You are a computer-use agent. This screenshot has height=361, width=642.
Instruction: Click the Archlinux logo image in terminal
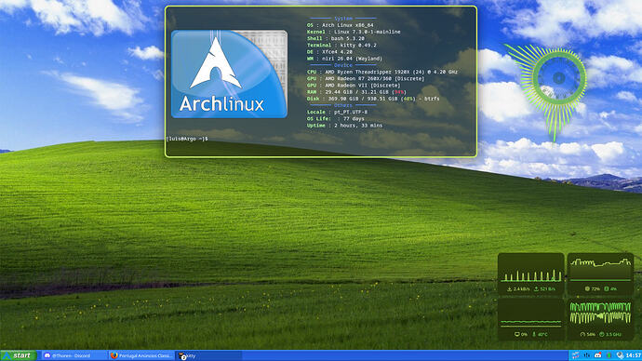point(229,74)
